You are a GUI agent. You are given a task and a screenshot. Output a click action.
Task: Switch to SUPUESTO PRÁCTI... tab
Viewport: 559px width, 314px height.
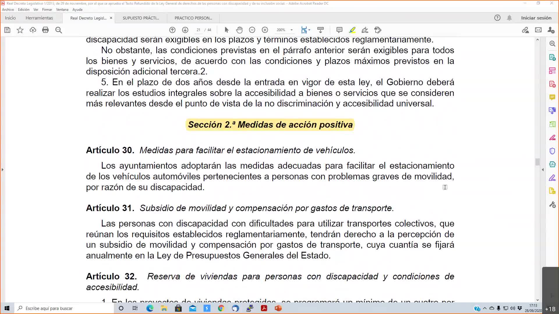pos(141,18)
